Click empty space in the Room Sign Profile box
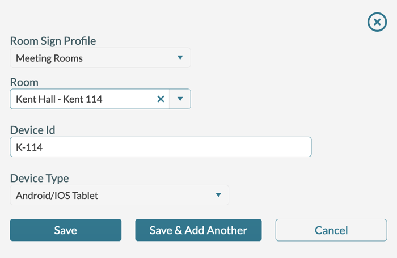This screenshot has height=258, width=397. pyautogui.click(x=130, y=58)
